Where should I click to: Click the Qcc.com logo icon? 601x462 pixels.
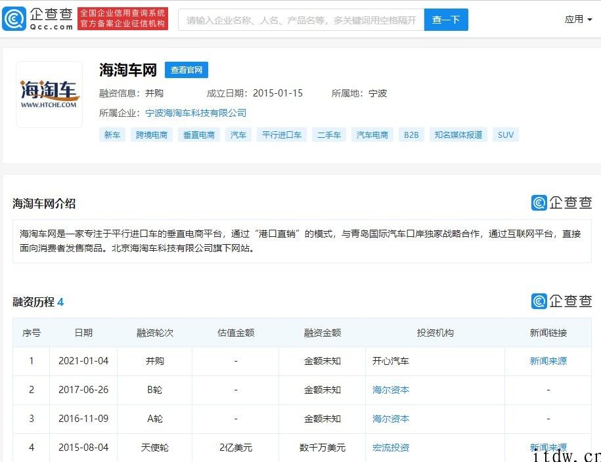click(14, 18)
